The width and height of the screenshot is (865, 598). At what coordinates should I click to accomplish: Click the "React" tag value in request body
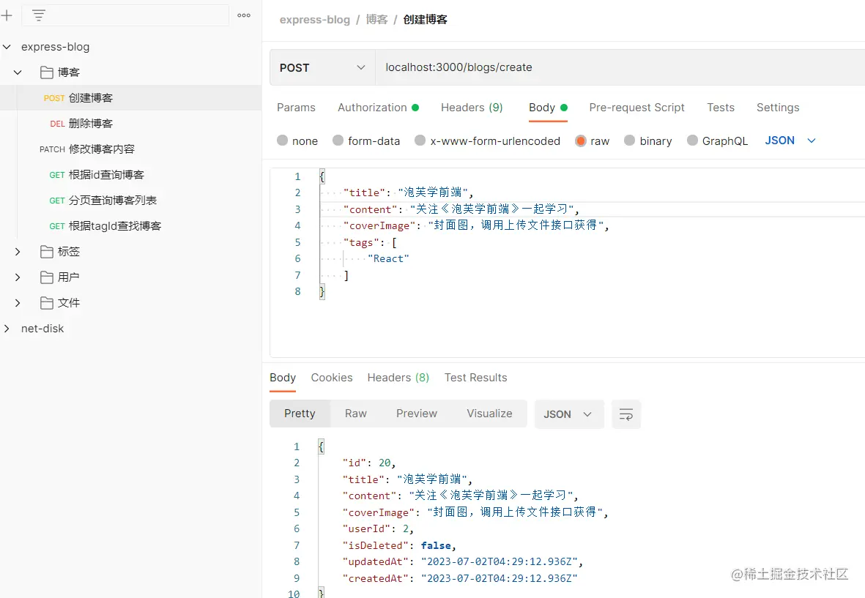click(388, 258)
